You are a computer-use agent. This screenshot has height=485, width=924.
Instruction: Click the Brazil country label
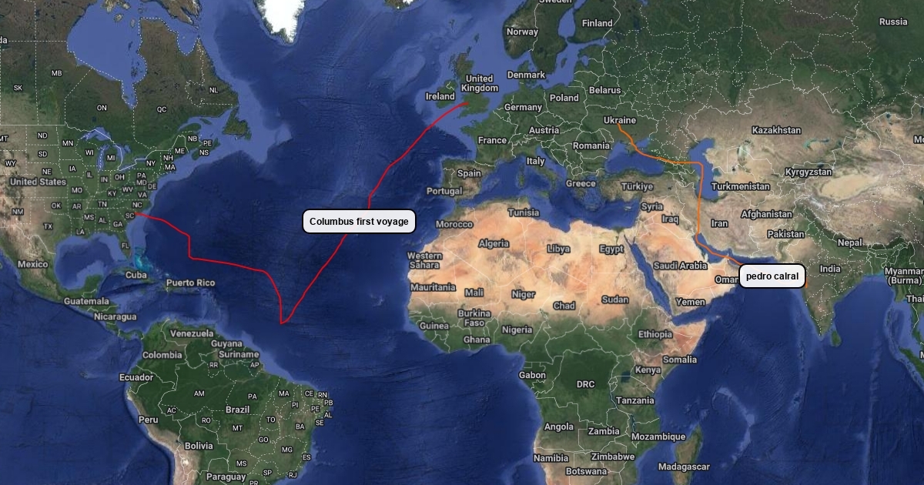tap(238, 410)
